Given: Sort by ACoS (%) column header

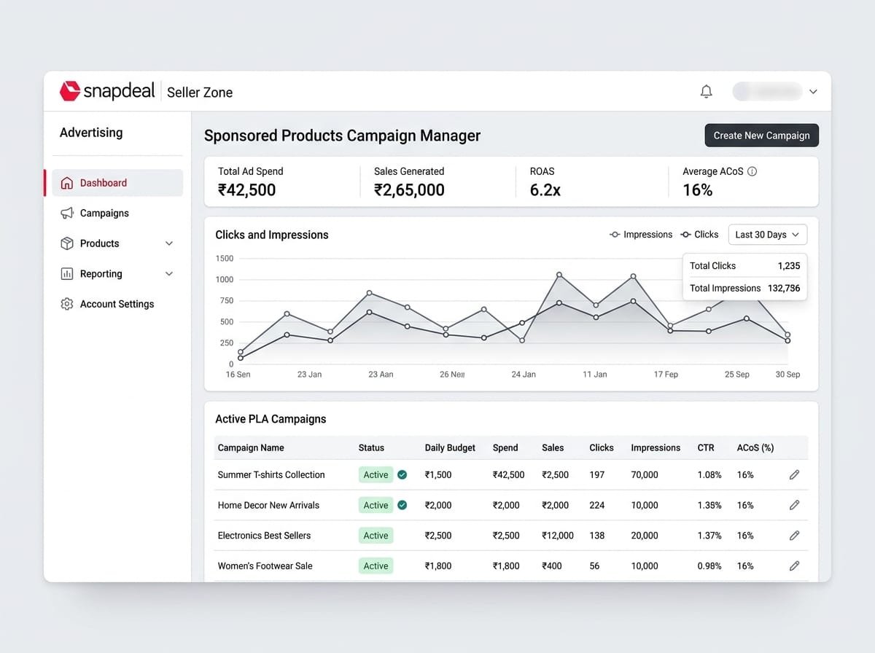Looking at the screenshot, I should 755,447.
